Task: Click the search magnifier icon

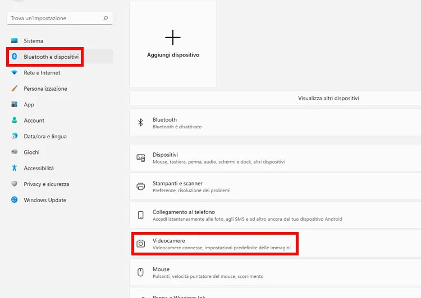Action: 106,18
